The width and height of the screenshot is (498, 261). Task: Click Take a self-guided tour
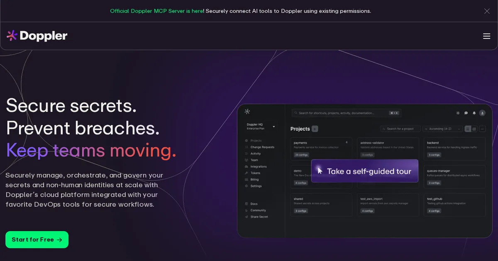[365, 171]
